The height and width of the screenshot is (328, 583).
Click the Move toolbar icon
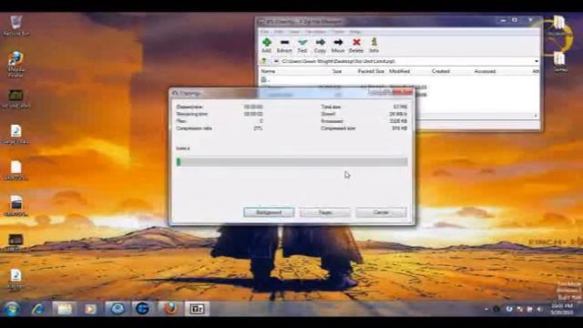coord(338,46)
